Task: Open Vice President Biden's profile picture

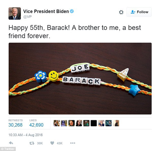Action: click(x=14, y=14)
